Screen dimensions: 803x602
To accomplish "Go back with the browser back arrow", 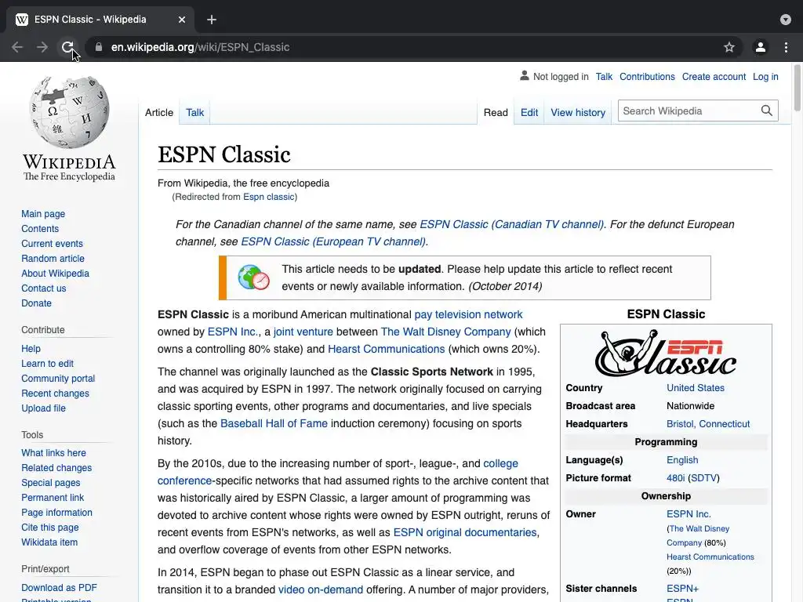I will (x=17, y=47).
